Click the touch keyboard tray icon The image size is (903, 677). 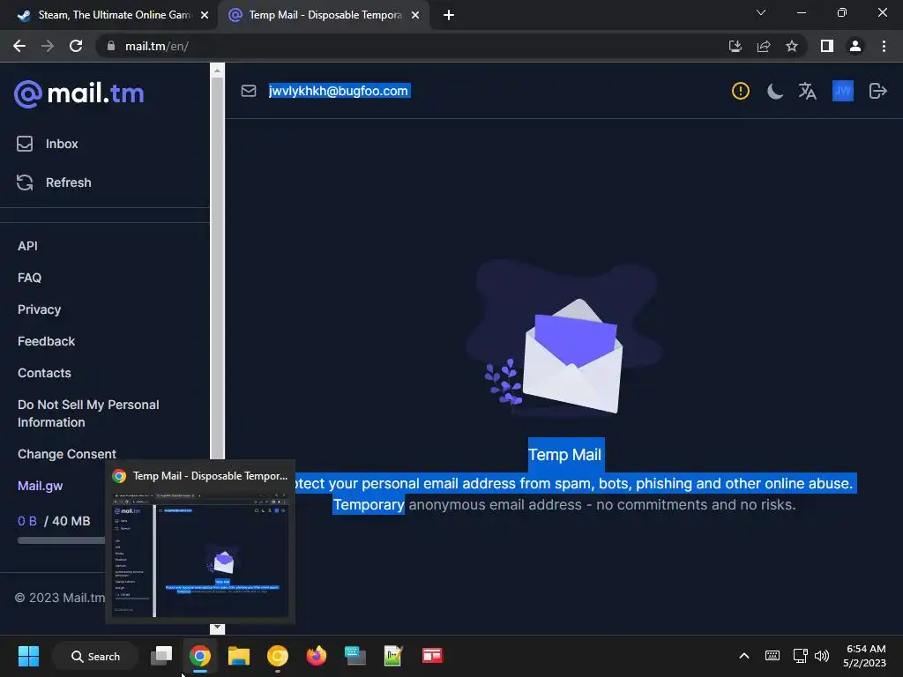(772, 656)
